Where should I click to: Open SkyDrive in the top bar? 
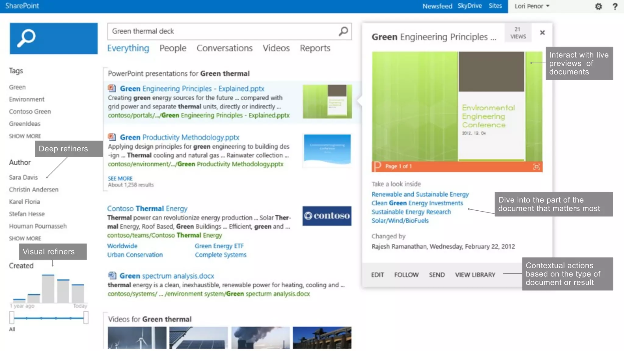point(470,6)
